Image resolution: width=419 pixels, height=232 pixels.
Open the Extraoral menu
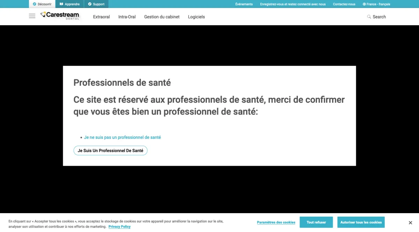tap(101, 17)
